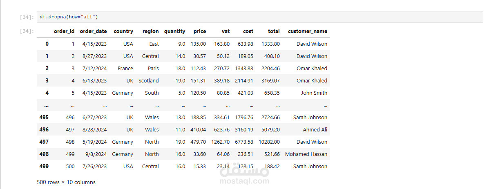Click the 500 rows × 10 columns summary text

tap(66, 182)
